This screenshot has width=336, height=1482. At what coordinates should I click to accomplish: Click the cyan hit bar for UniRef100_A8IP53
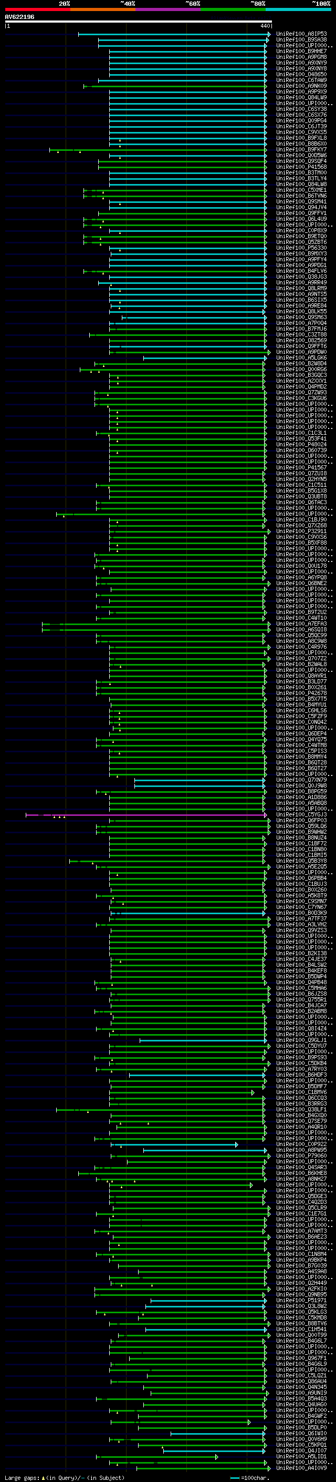click(174, 35)
